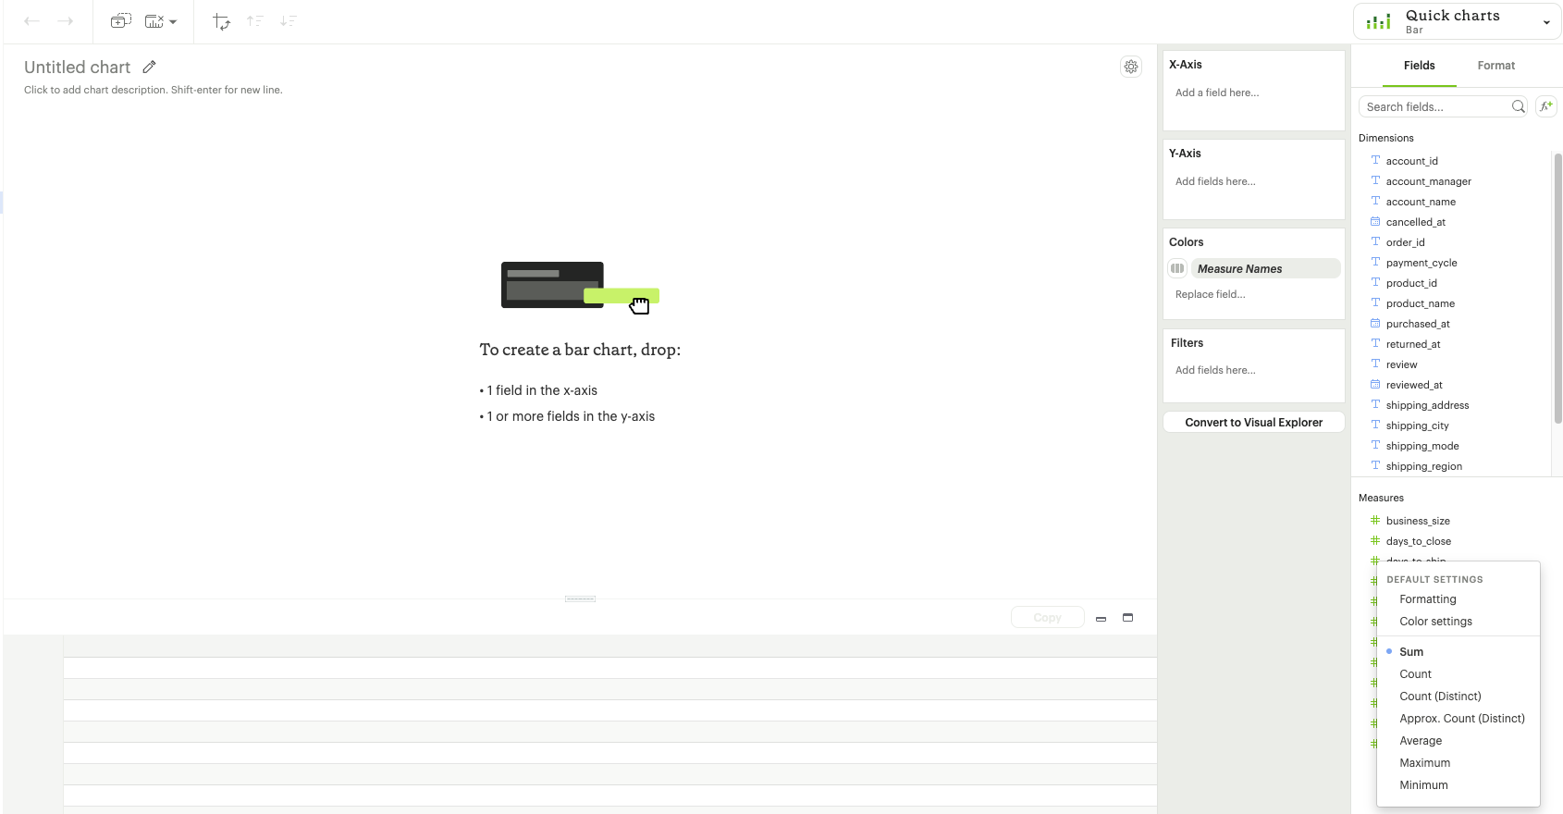This screenshot has height=814, width=1563.
Task: Click the duplicate chart icon
Action: coord(121,21)
